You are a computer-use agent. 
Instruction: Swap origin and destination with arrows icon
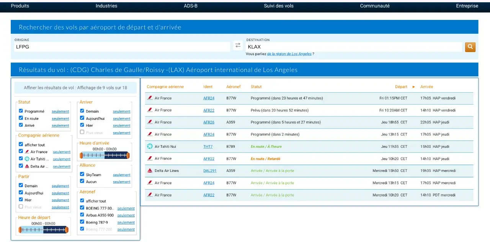(238, 45)
